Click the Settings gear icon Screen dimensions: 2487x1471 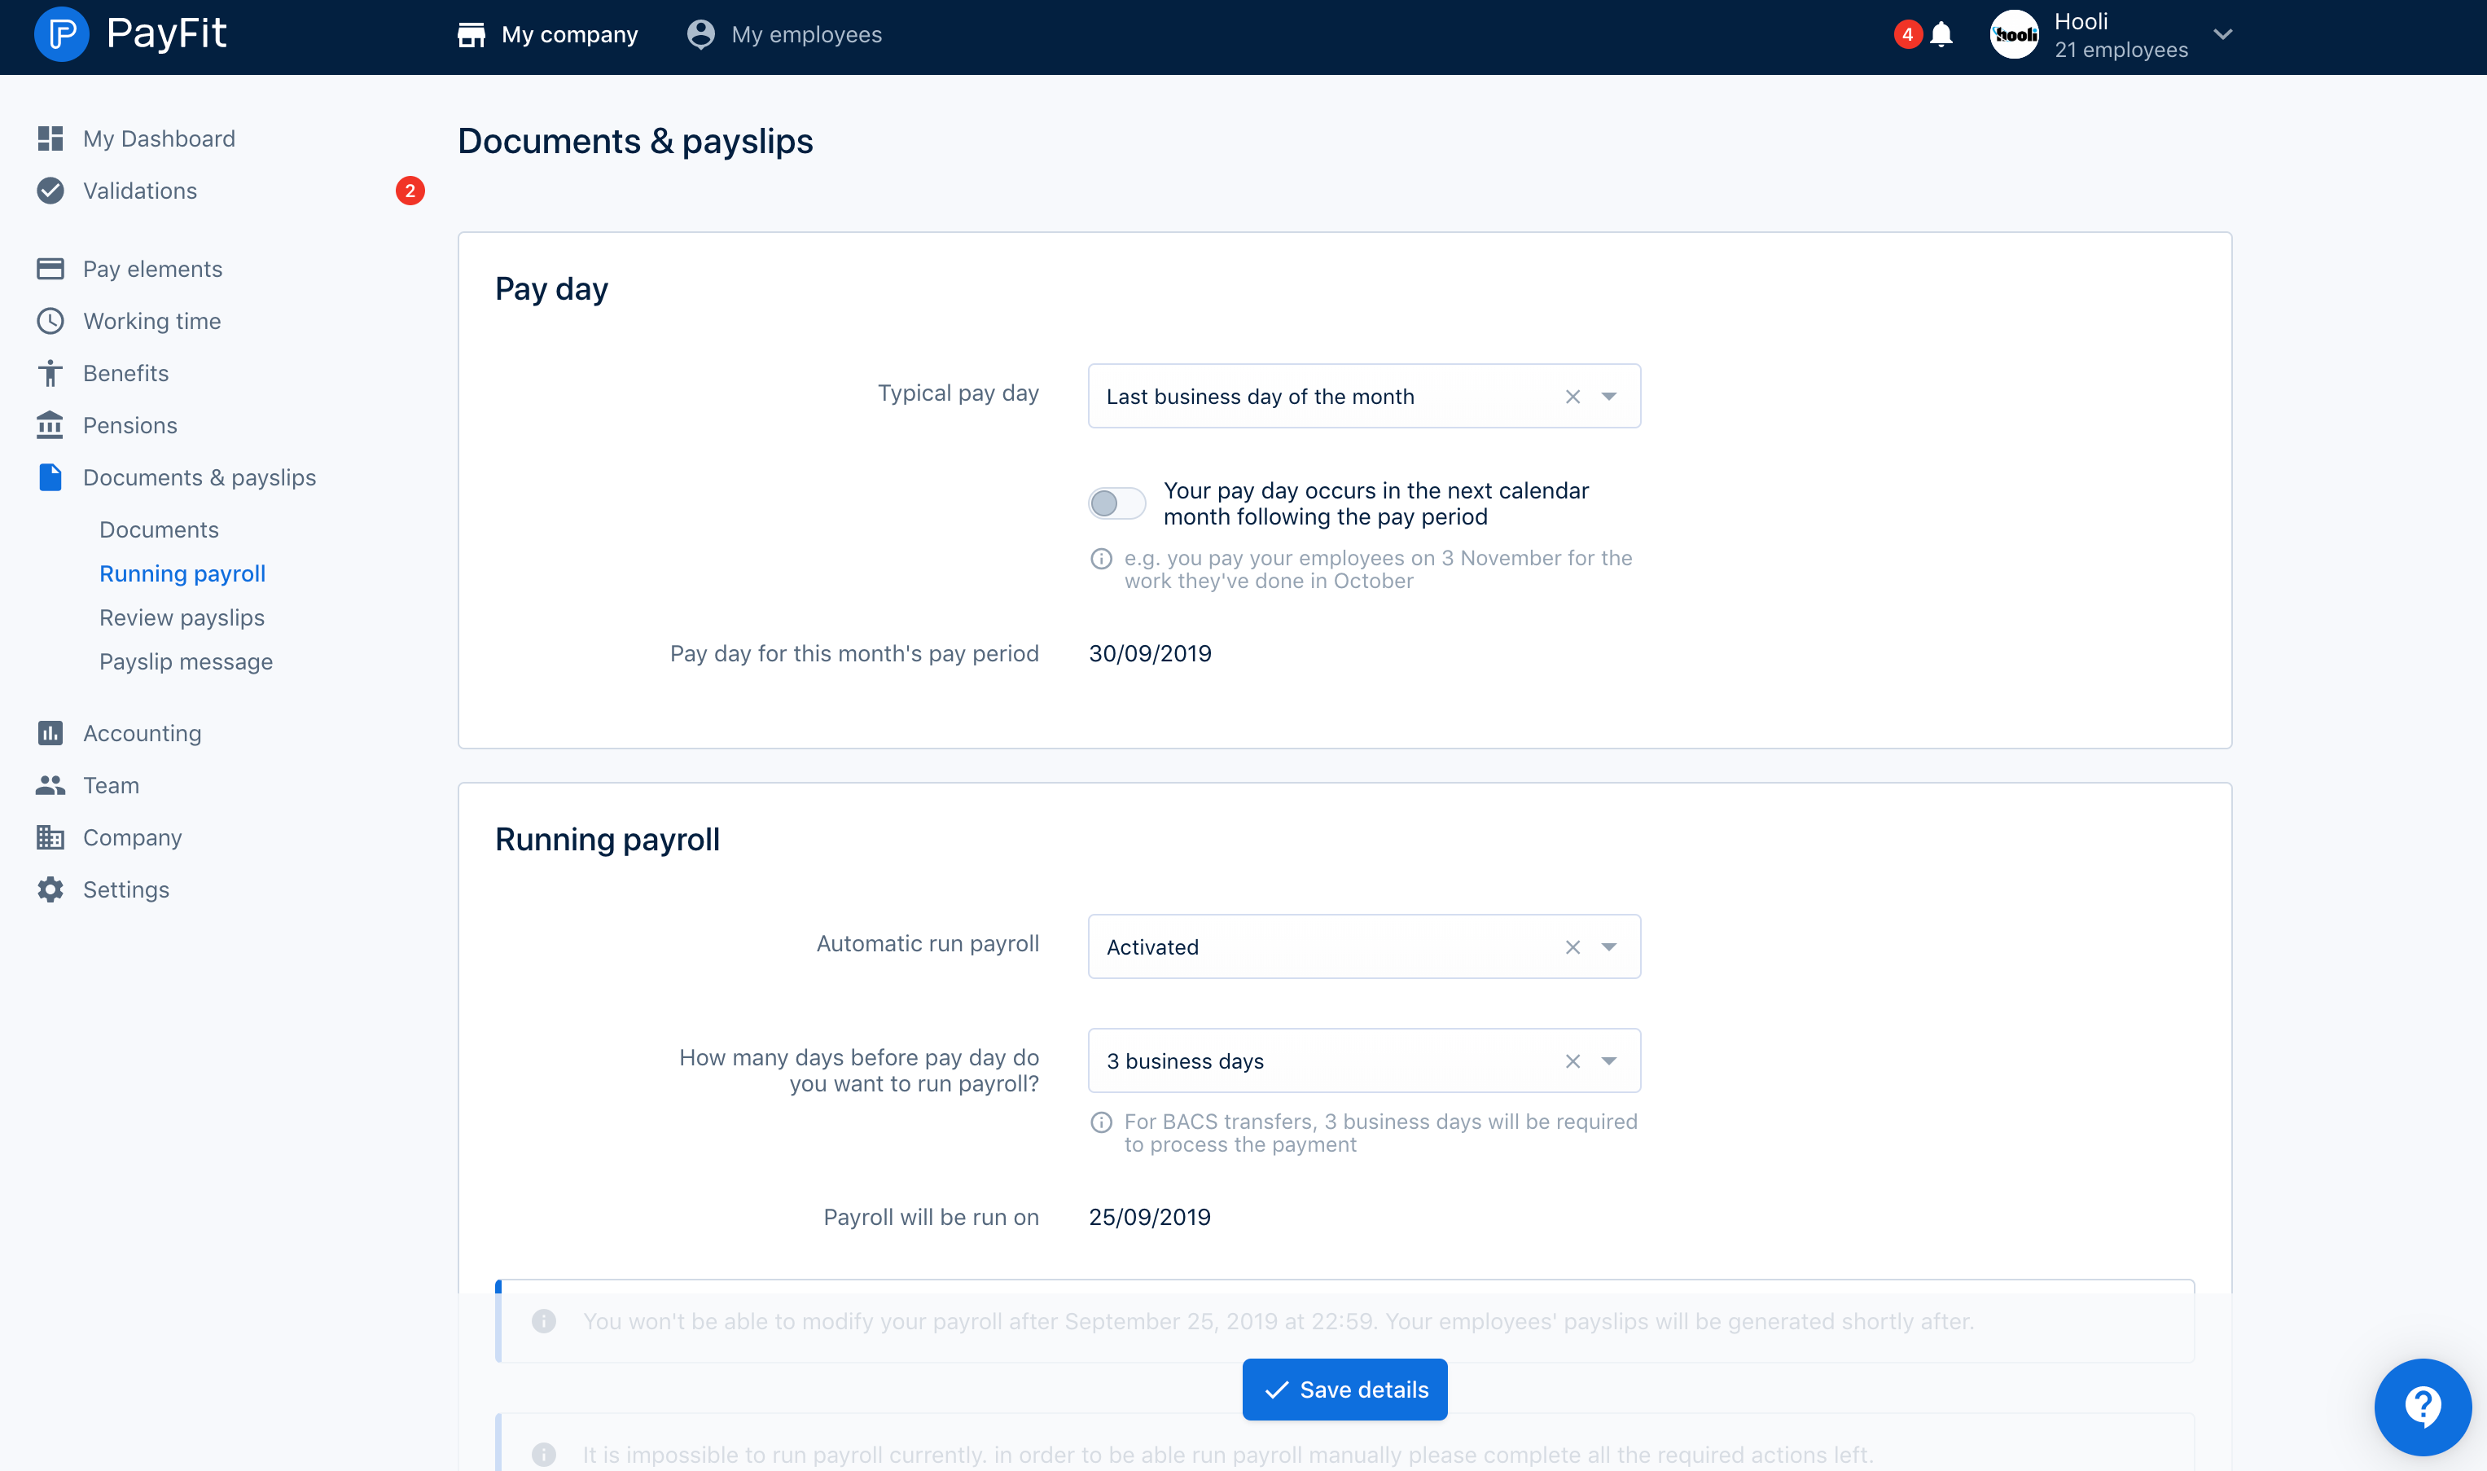point(50,889)
